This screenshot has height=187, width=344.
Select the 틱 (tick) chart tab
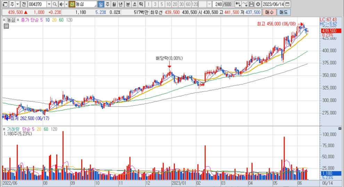141,4
